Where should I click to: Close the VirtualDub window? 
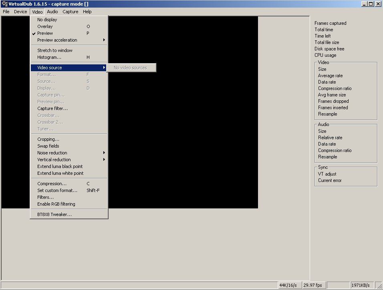(x=378, y=4)
